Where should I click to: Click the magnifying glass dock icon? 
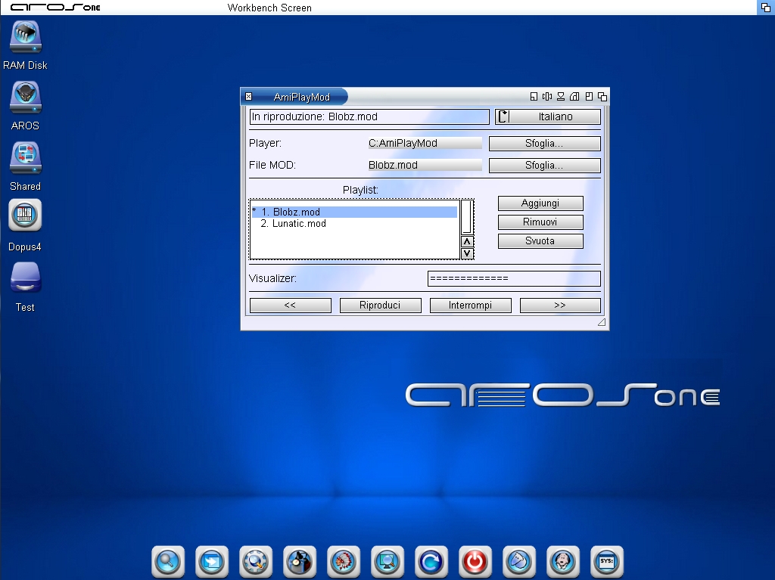[x=168, y=562]
